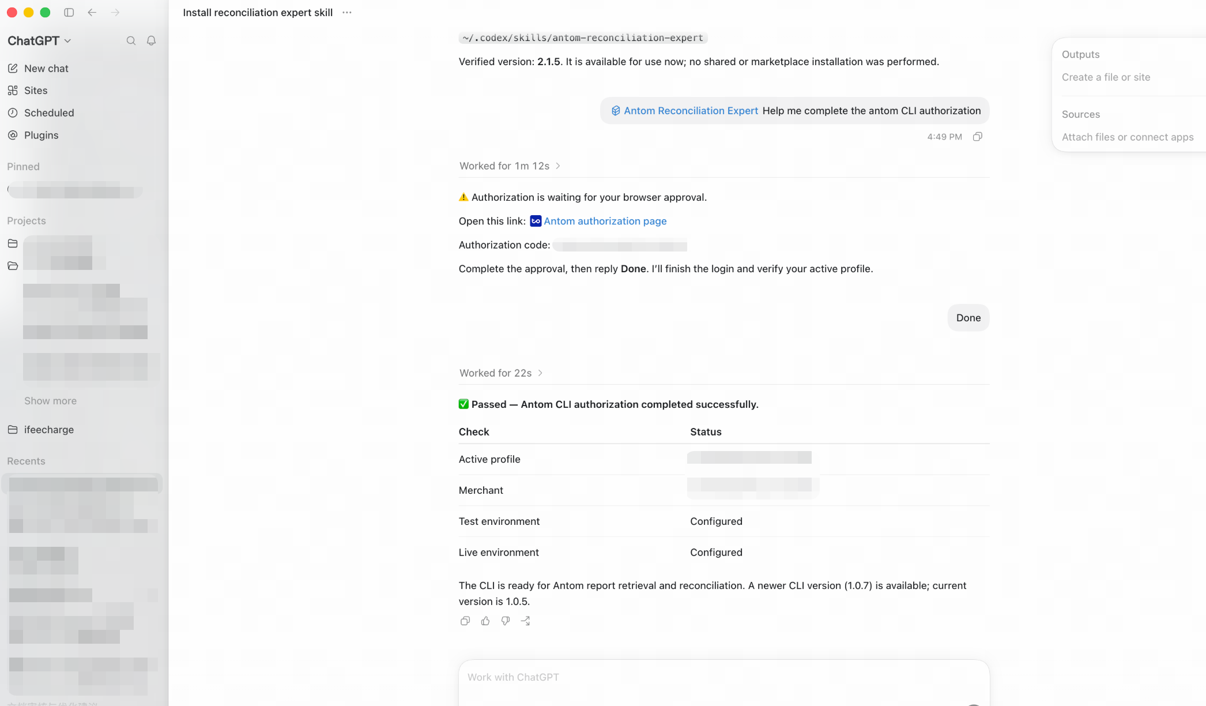Copy the user message sent at 4:49 PM

click(x=978, y=137)
